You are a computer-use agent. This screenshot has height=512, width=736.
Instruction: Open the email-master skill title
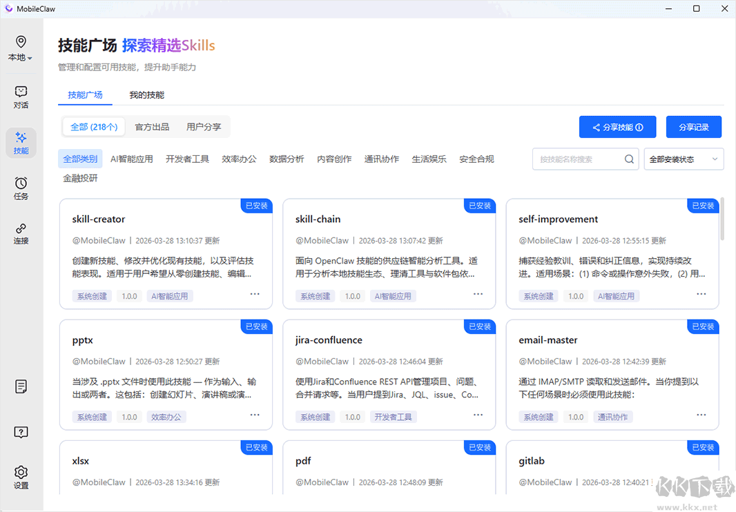[548, 340]
